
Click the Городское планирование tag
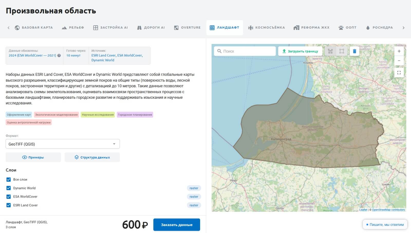[x=135, y=115]
